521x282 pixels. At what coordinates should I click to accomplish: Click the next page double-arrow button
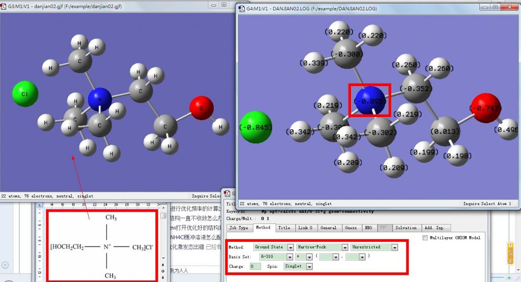(163, 277)
